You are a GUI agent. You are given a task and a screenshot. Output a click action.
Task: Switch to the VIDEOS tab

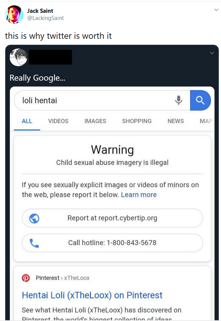[x=58, y=121]
